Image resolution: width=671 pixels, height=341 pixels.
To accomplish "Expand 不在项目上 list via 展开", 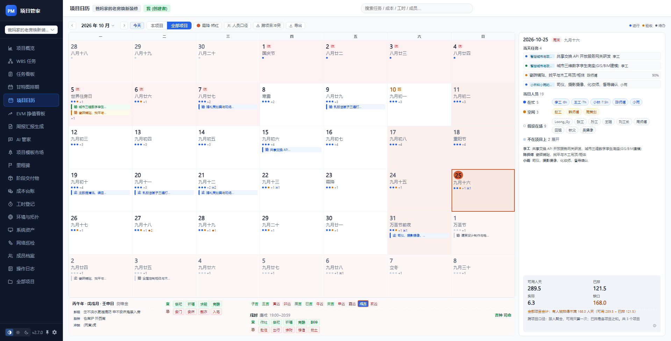I will point(555,139).
